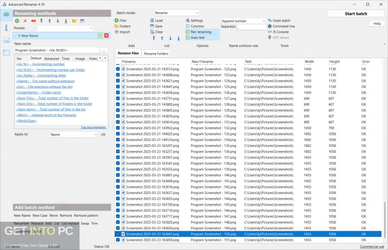Add Files to the list
The width and height of the screenshot is (388, 250).
click(x=121, y=21)
